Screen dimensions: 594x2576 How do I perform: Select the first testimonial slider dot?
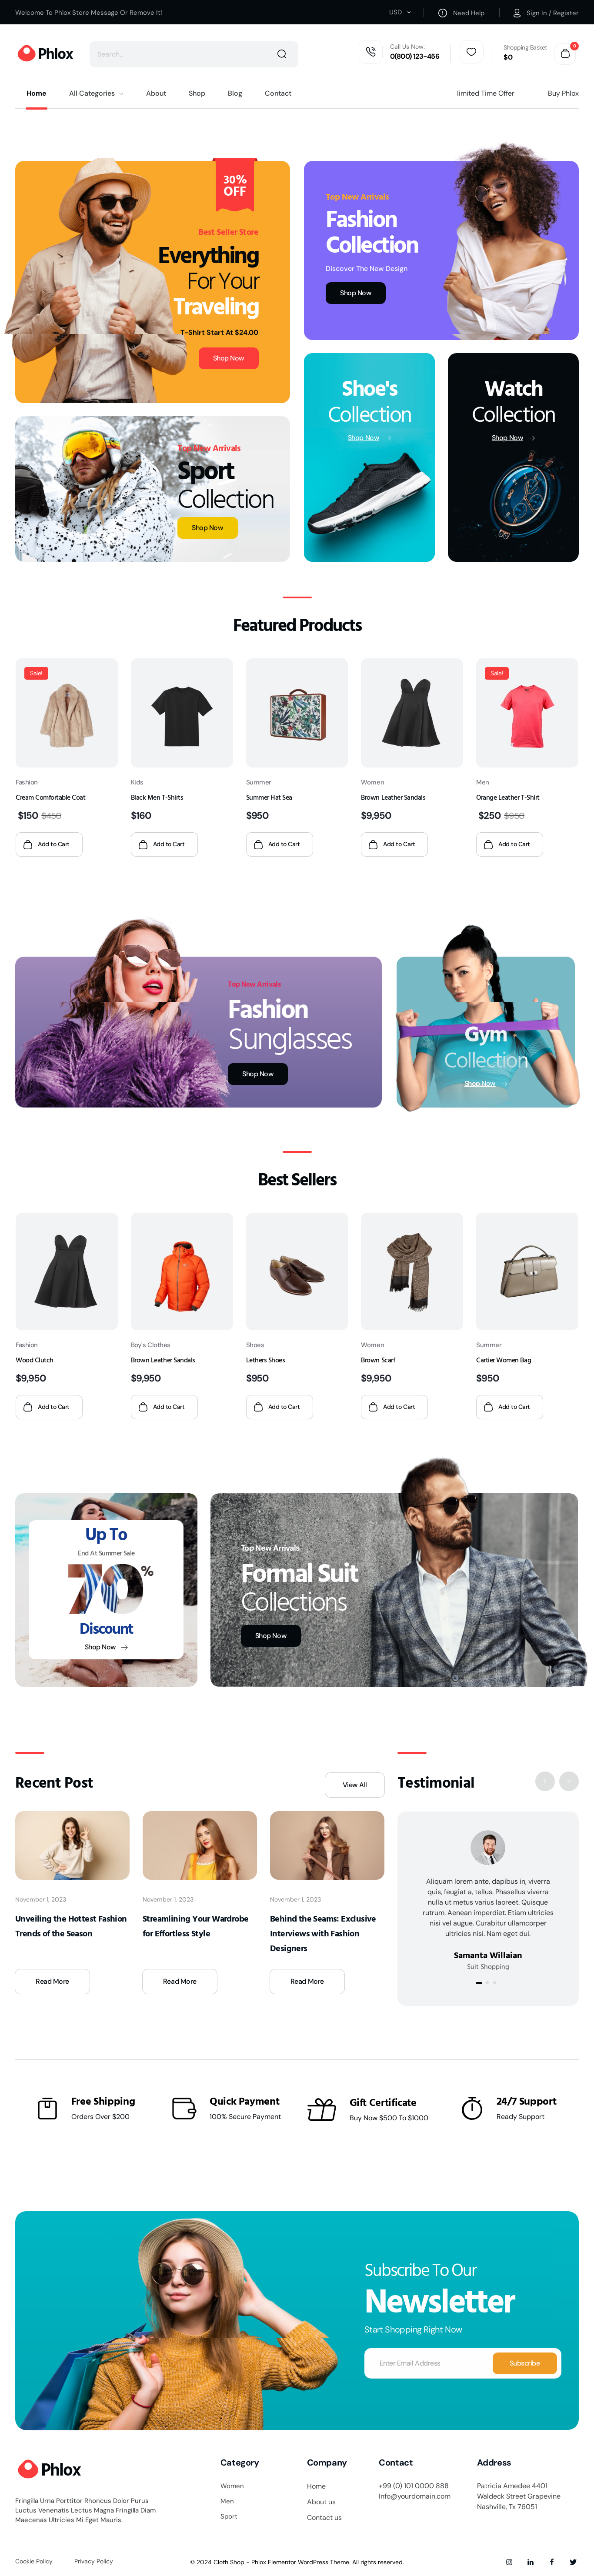point(479,1982)
